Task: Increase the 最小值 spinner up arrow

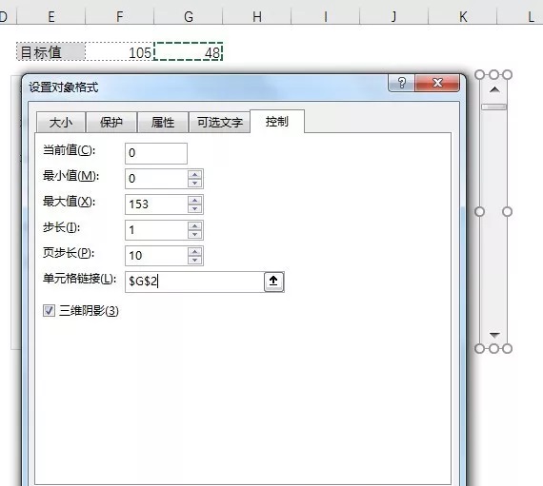Action: [x=195, y=175]
